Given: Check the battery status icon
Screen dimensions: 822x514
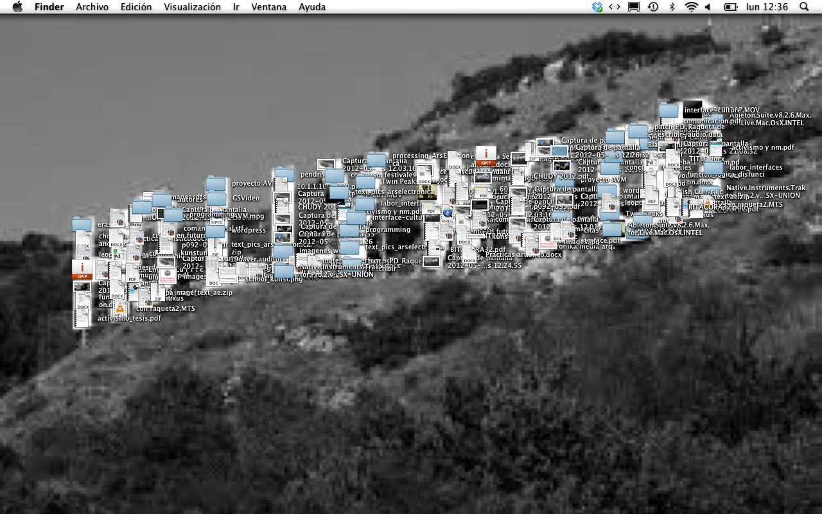Looking at the screenshot, I should click(x=731, y=7).
